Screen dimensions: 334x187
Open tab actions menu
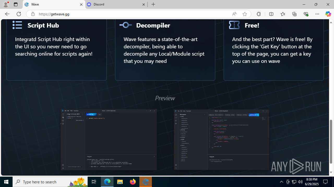click(x=15, y=4)
